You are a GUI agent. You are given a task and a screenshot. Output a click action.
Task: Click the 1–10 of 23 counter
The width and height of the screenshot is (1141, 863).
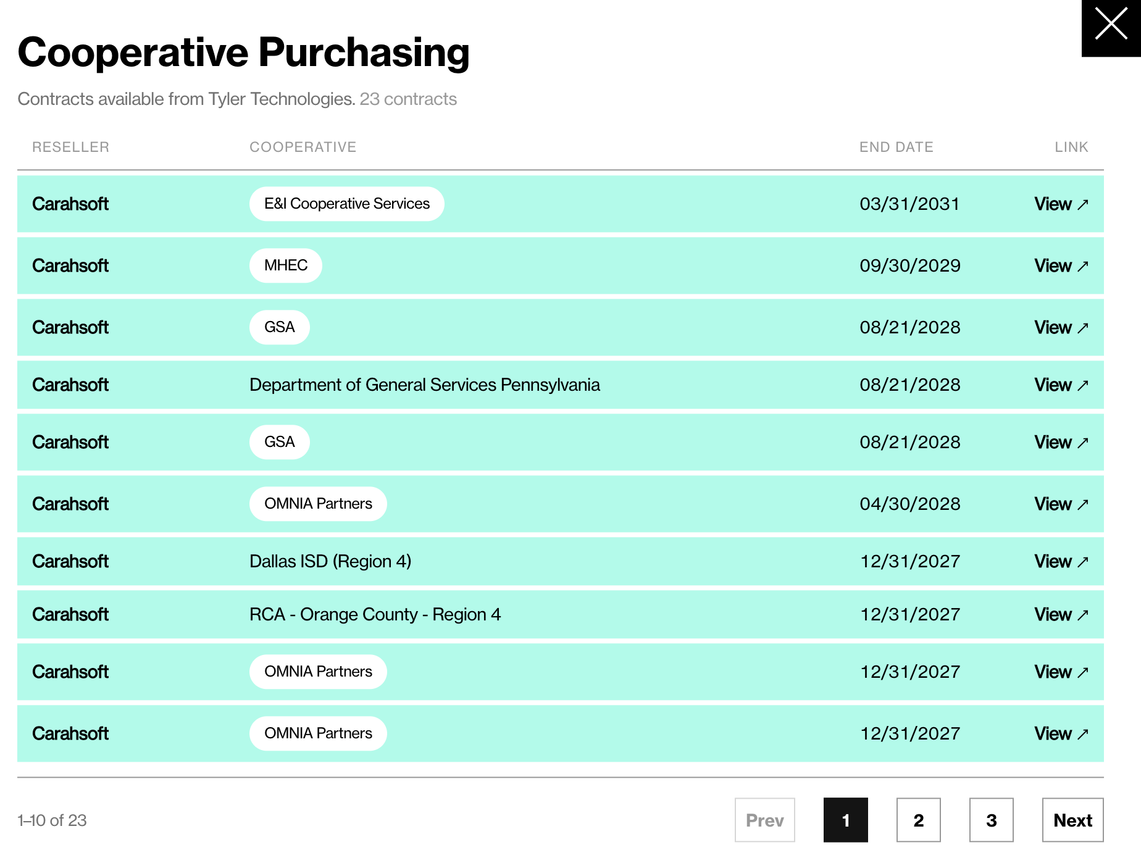(x=52, y=820)
